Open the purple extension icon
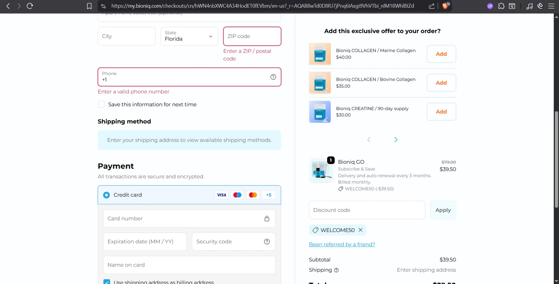This screenshot has width=559, height=284. click(490, 6)
